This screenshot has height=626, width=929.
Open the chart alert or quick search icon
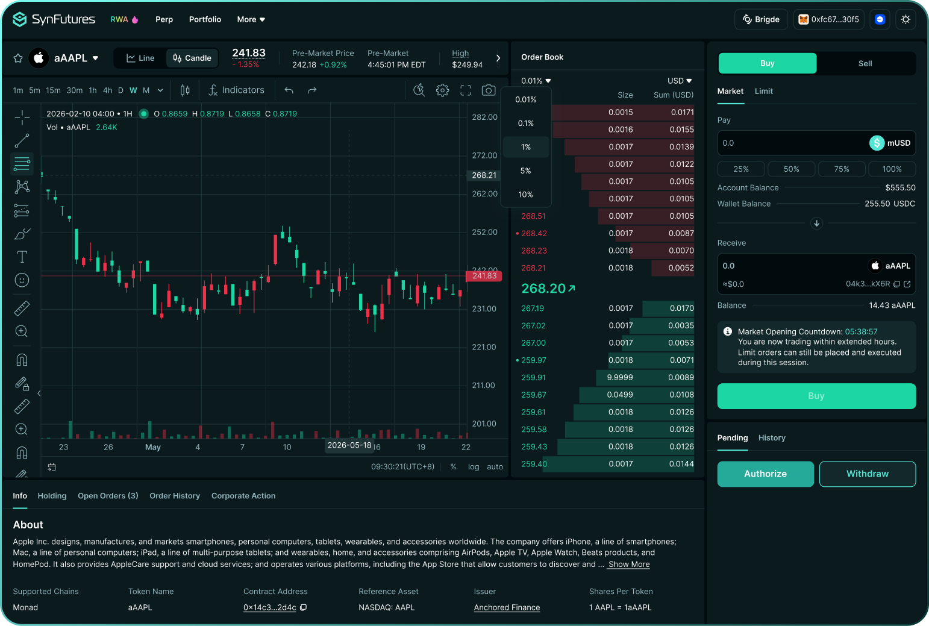tap(419, 90)
